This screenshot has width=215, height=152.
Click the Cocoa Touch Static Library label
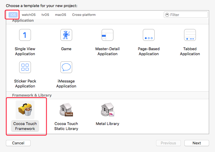pos(66,126)
